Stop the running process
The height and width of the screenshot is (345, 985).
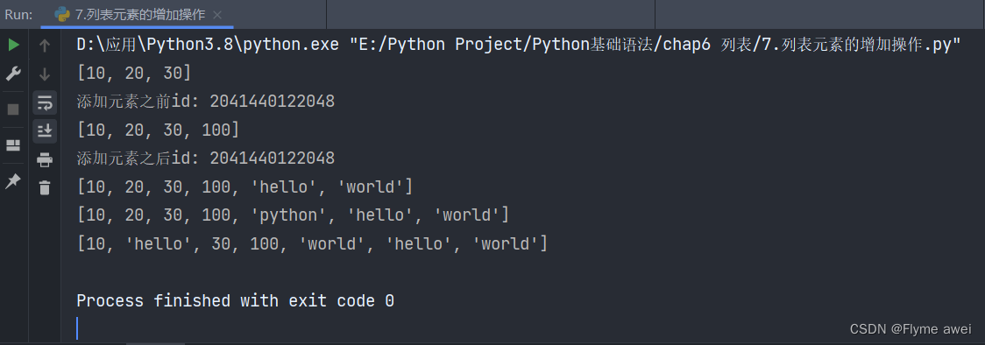tap(13, 109)
